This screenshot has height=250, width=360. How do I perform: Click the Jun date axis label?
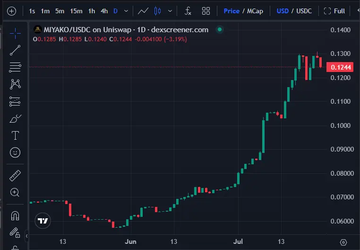(x=131, y=241)
